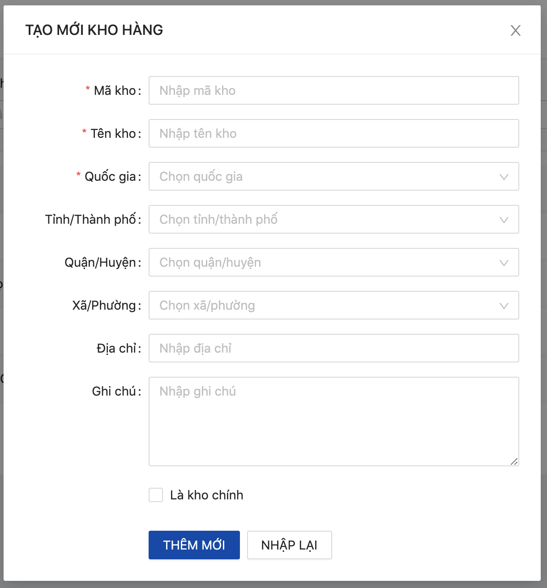Click the Tỉnh/Thành phố chevron arrow icon
Viewport: 547px width, 588px height.
tap(504, 220)
